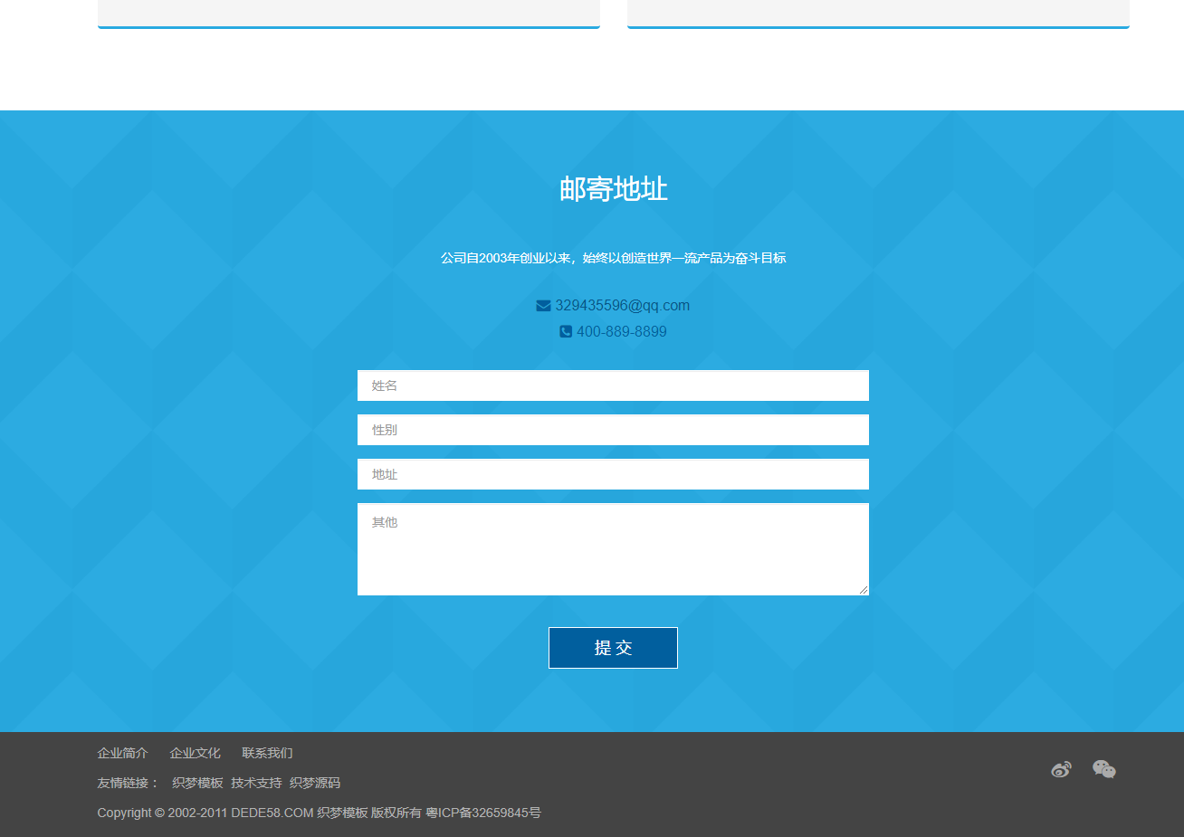Screen dimensions: 1184x837
Task: Click the 400-889-8899 phone number
Action: (x=621, y=332)
